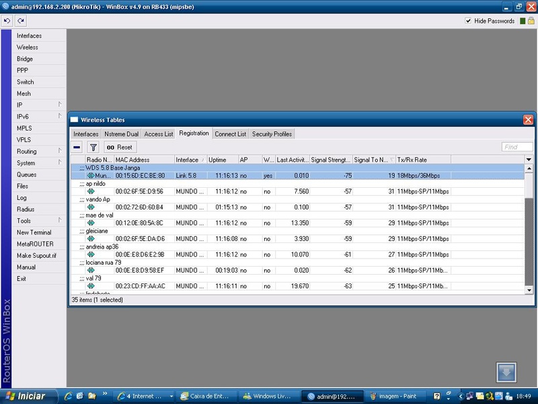Click the table scrollbar up arrow
Image resolution: width=538 pixels, height=404 pixels.
[x=529, y=168]
